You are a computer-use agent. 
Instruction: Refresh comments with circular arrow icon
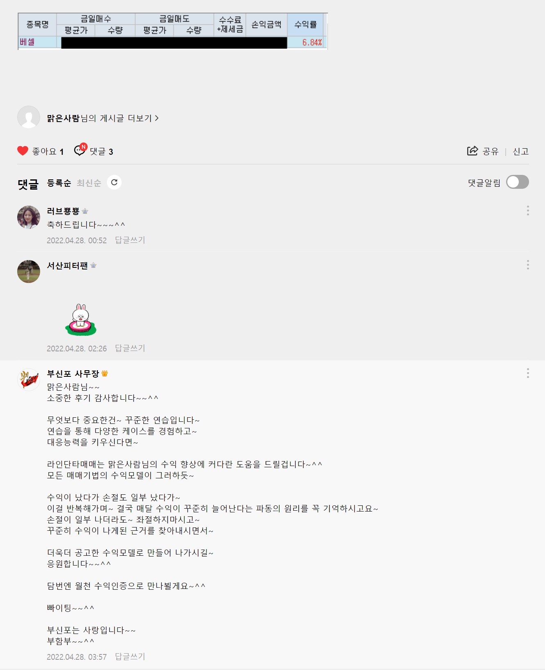click(114, 182)
